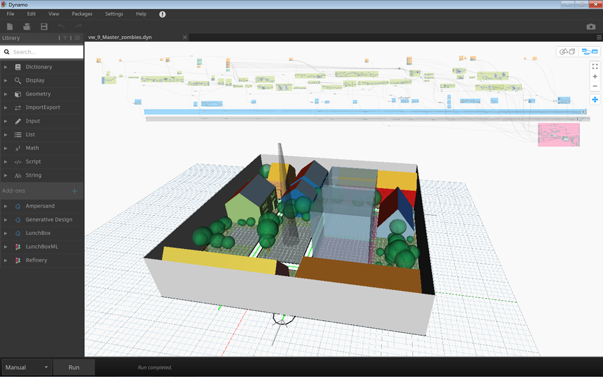This screenshot has height=377, width=603.
Task: Toggle the Library filter funnel icon
Action: click(65, 38)
